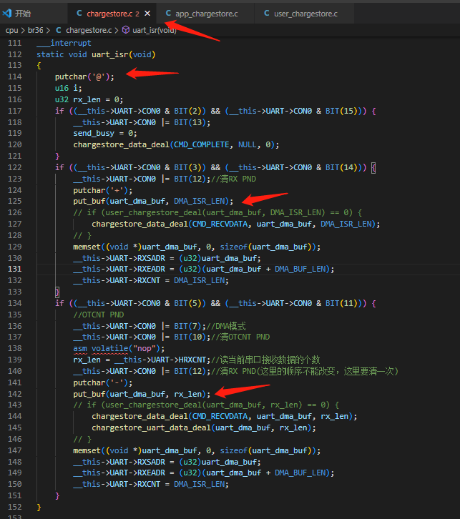Click the symbol cube icon in breadcrumb
Viewport: 460px width, 519px height.
coord(125,30)
